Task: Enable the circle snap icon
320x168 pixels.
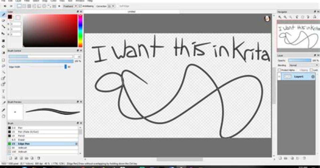Action: [x=44, y=6]
